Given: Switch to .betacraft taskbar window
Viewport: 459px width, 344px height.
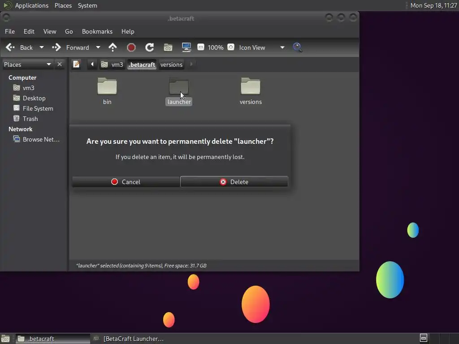Looking at the screenshot, I should point(53,339).
